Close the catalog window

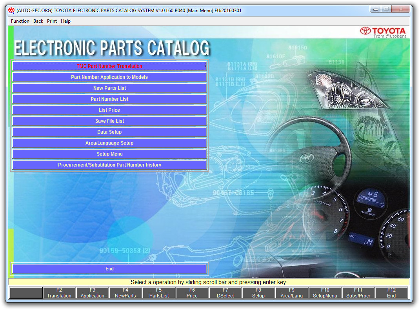coord(401,9)
